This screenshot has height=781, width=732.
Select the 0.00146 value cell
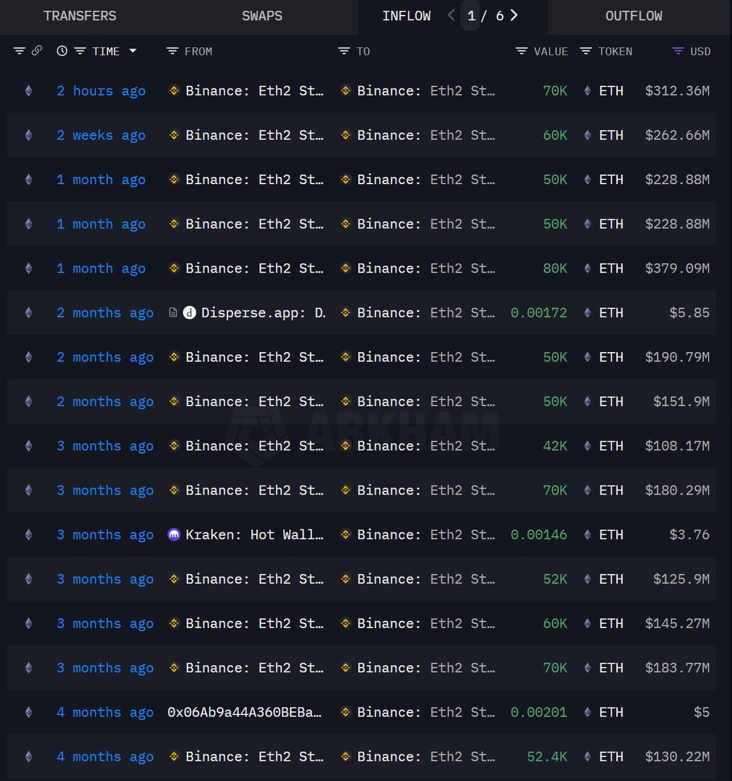[x=539, y=535]
